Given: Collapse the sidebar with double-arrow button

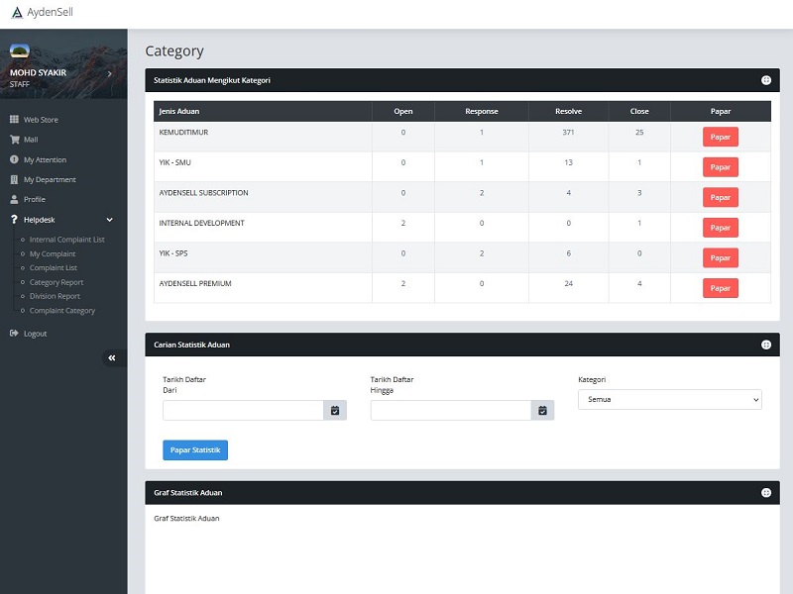Looking at the screenshot, I should [x=112, y=358].
